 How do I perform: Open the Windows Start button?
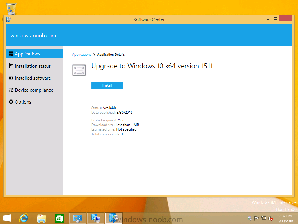(x=7, y=218)
